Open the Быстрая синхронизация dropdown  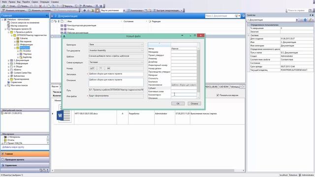click(168, 10)
